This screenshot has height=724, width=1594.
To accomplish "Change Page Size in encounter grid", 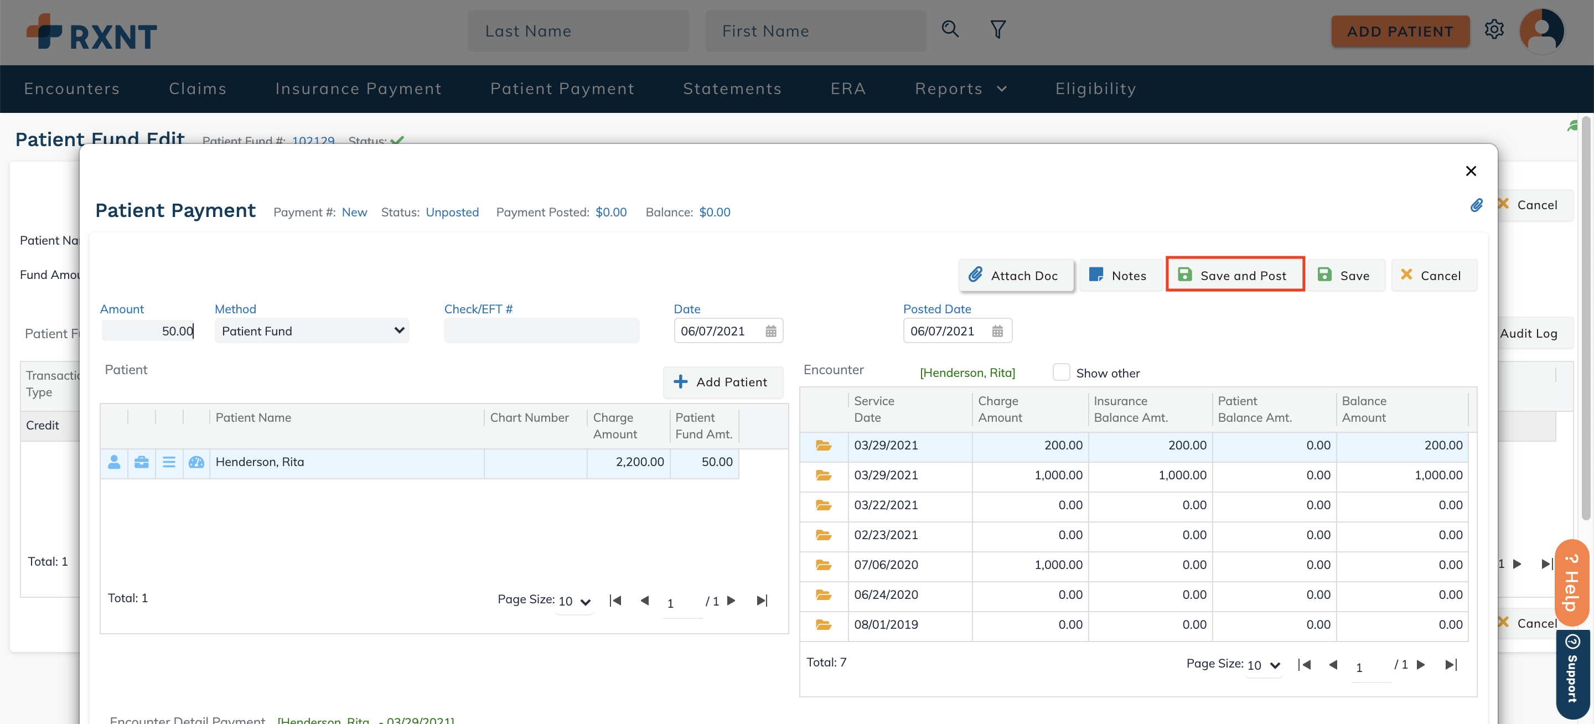I will 1264,665.
